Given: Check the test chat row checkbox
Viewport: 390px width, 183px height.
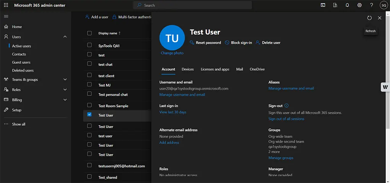Looking at the screenshot, I should coord(89,64).
